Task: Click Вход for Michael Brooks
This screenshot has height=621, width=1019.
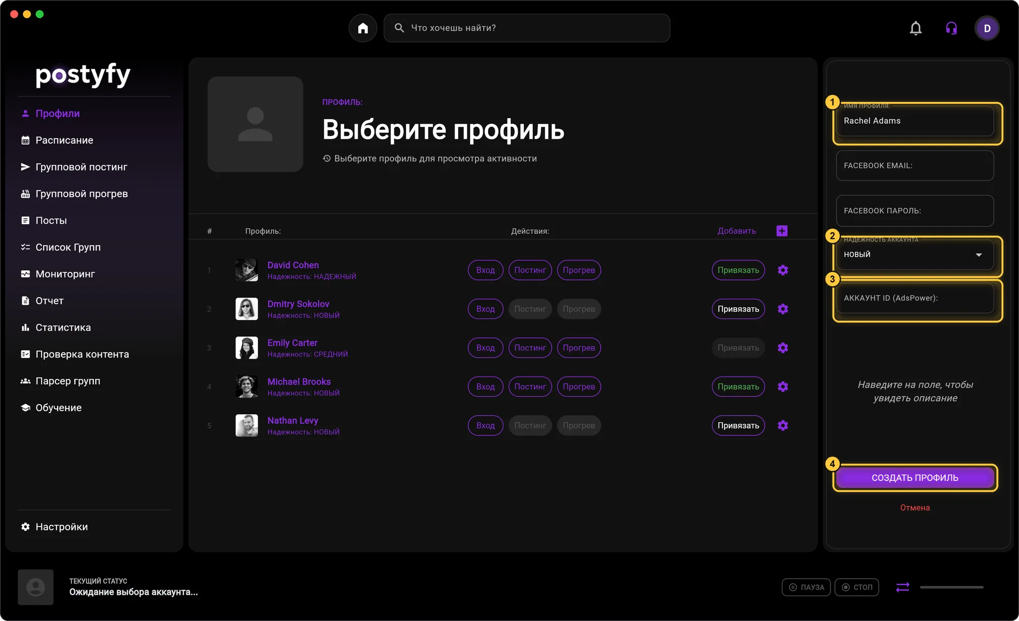Action: coord(486,387)
